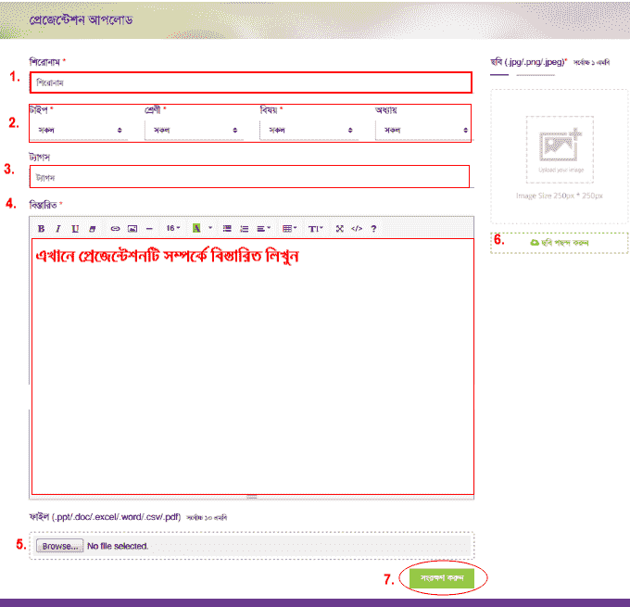The image size is (630, 607).
Task: Click the Browse... file button
Action: click(x=59, y=546)
